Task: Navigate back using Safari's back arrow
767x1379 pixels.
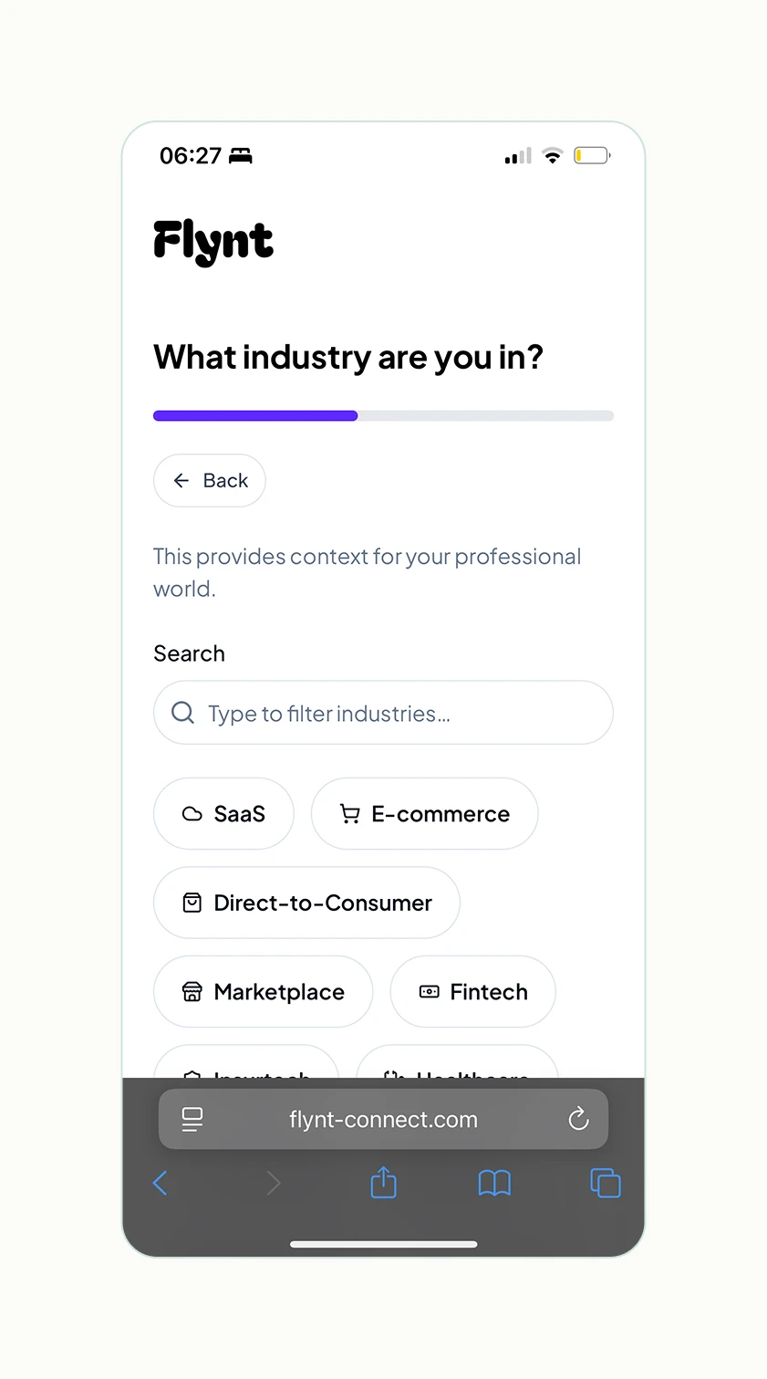Action: point(161,1183)
